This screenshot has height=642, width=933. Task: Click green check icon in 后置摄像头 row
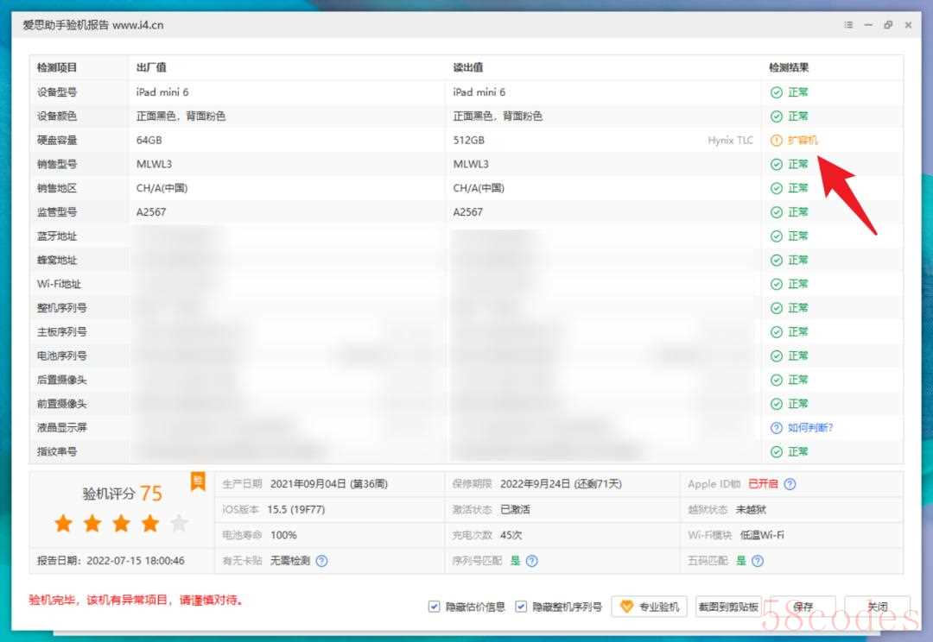pos(777,380)
